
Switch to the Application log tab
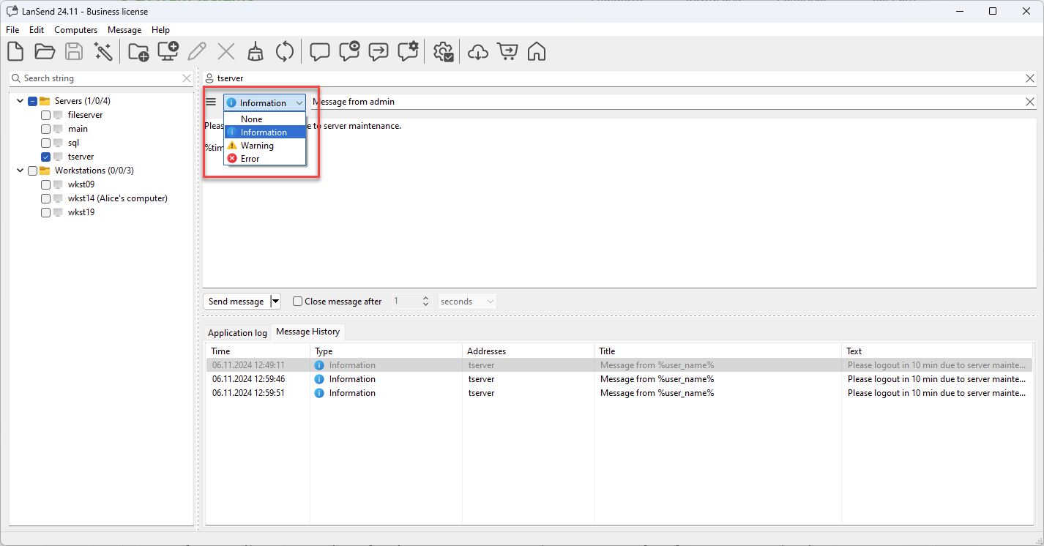point(237,333)
